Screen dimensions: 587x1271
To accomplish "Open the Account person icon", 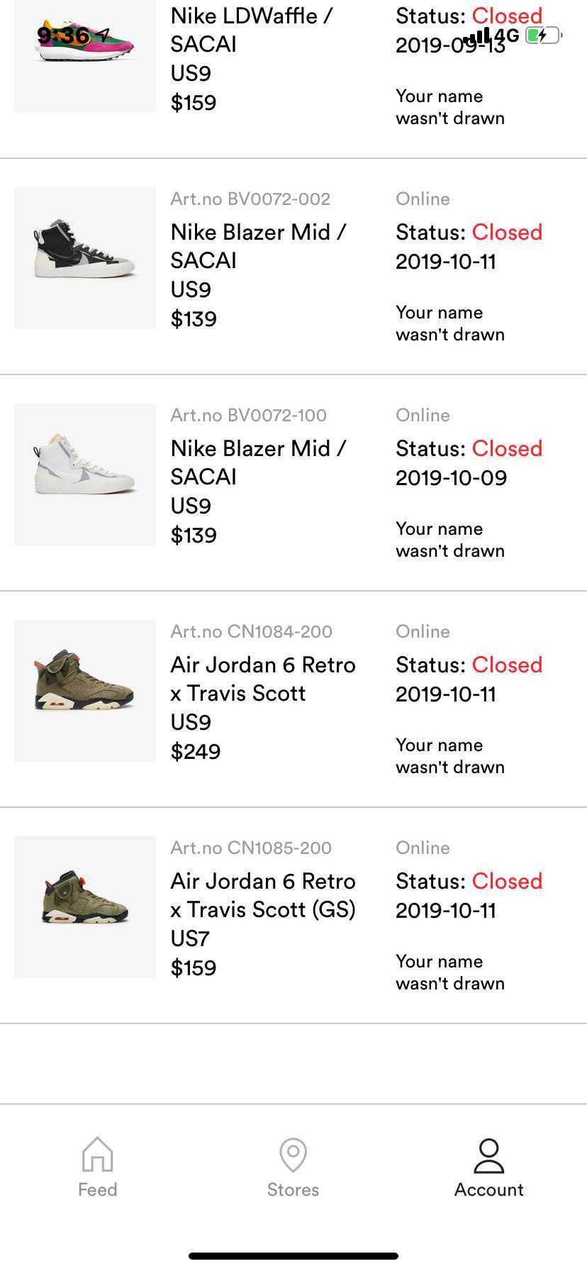I will coord(488,1155).
